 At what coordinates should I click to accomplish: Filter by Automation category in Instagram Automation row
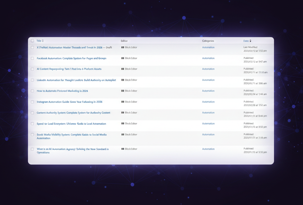(x=208, y=102)
